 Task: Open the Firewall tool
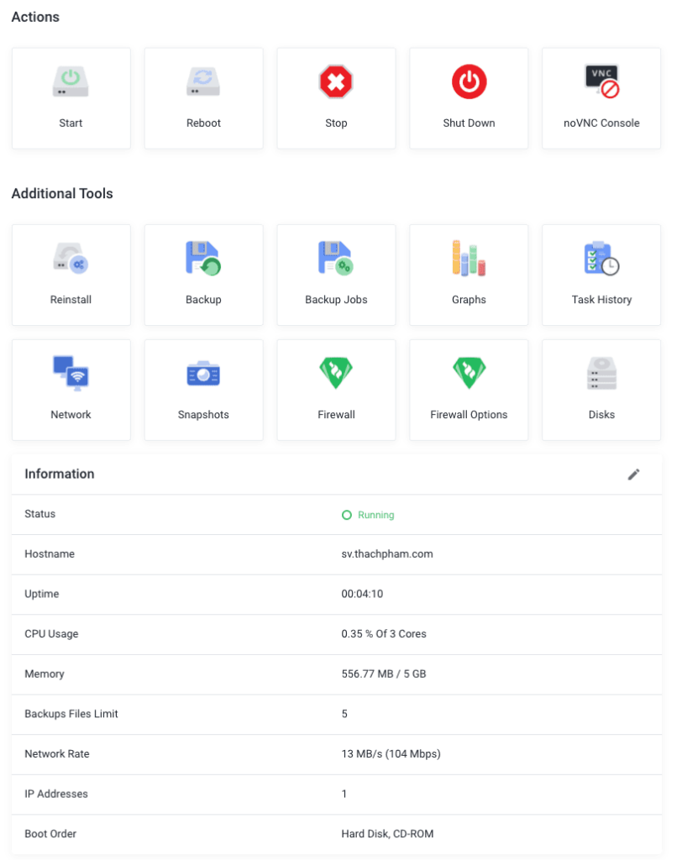[336, 373]
